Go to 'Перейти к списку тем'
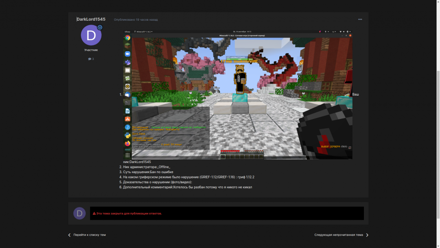The image size is (440, 248). (89, 235)
